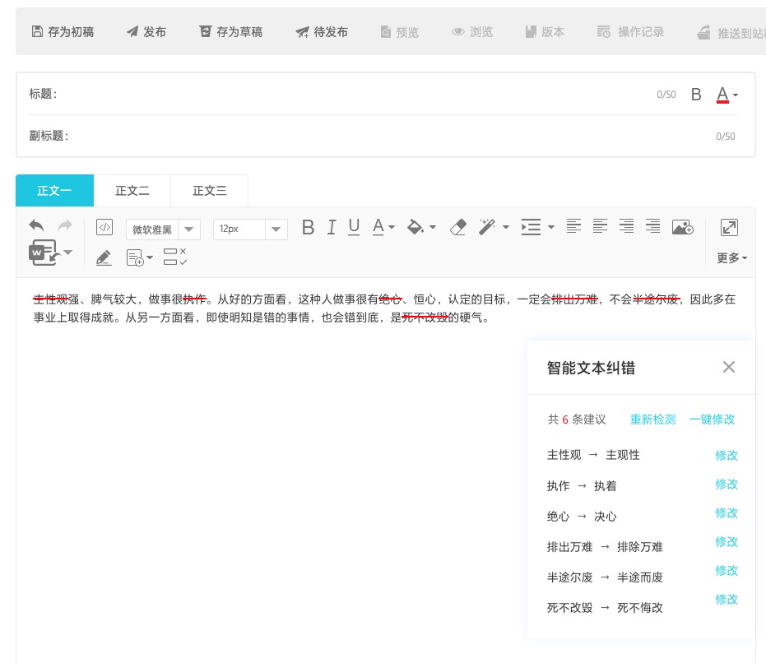Click the undo arrow icon
Image resolution: width=766 pixels, height=663 pixels.
click(x=36, y=226)
